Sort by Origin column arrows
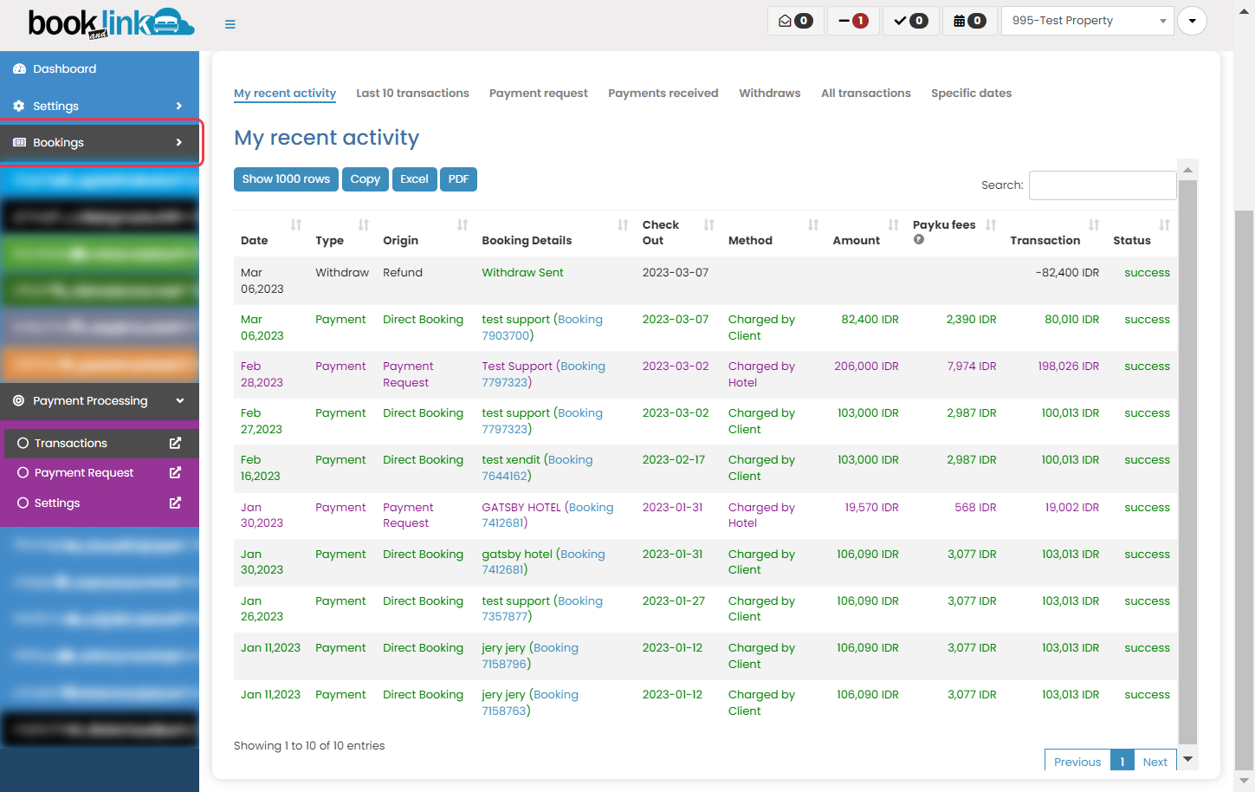This screenshot has width=1255, height=792. click(x=463, y=225)
